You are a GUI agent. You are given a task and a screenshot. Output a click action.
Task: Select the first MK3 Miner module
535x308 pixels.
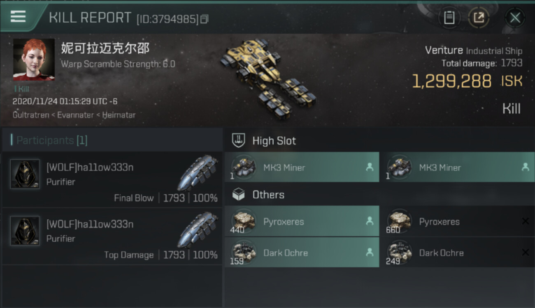tap(302, 167)
